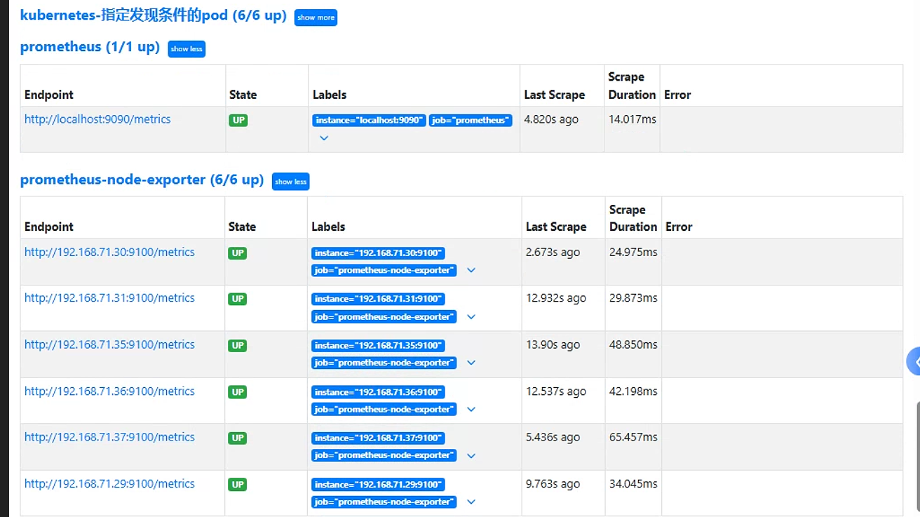Open the 192.168.71.36:9100/metrics endpoint link
This screenshot has width=920, height=517.
click(x=109, y=391)
